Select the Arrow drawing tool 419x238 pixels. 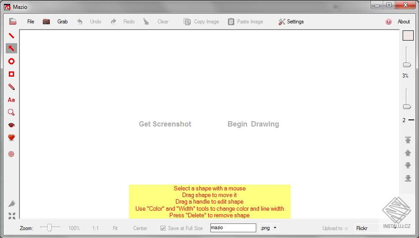click(11, 48)
